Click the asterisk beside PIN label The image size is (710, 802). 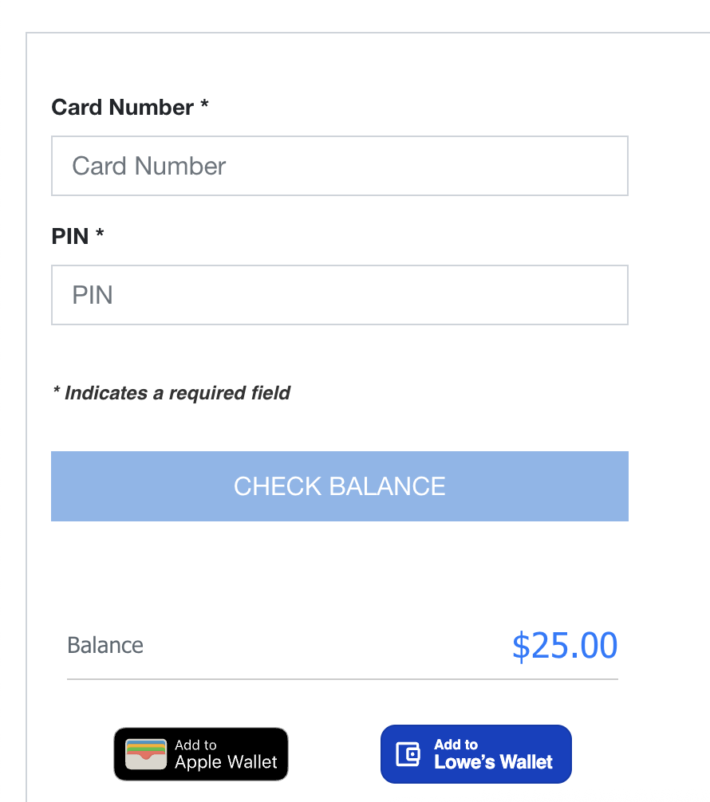(100, 234)
